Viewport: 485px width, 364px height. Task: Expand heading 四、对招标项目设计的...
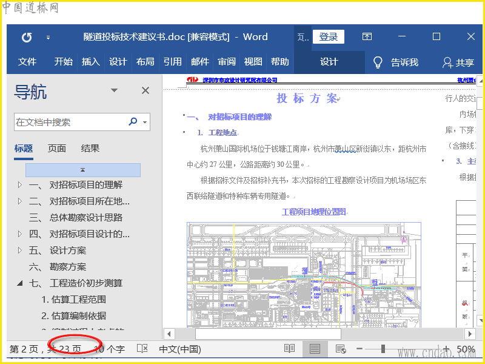pos(20,234)
